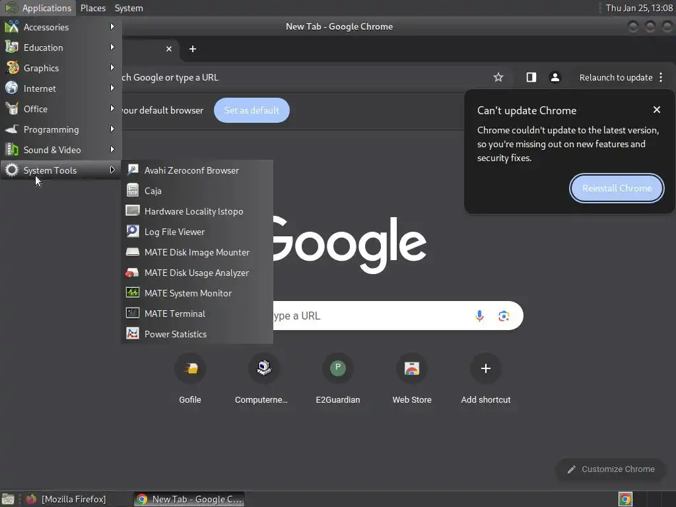The image size is (676, 507).
Task: Click Relaunch to update
Action: point(616,78)
